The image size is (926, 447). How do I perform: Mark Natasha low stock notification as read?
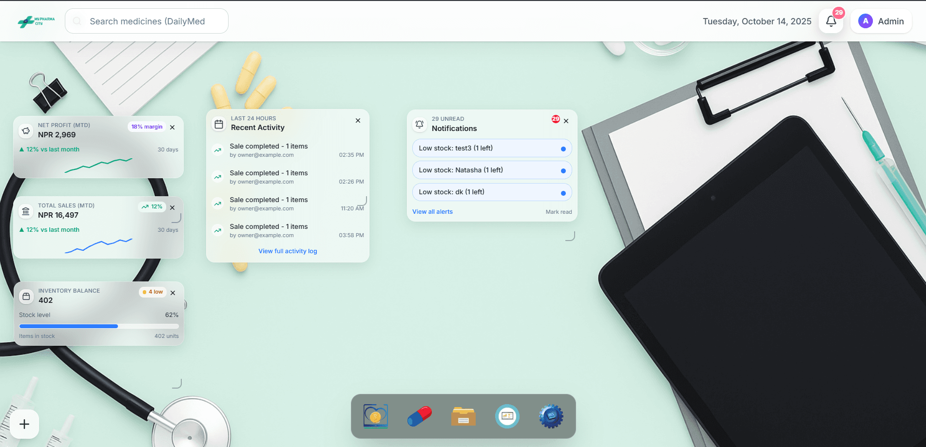tap(563, 169)
